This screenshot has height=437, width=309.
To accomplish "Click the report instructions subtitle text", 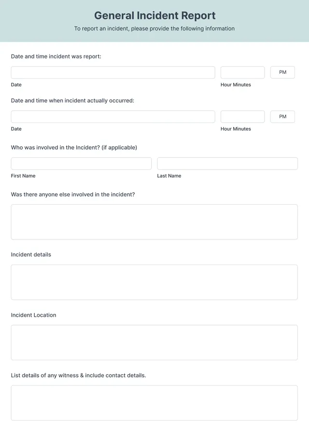I will (154, 28).
